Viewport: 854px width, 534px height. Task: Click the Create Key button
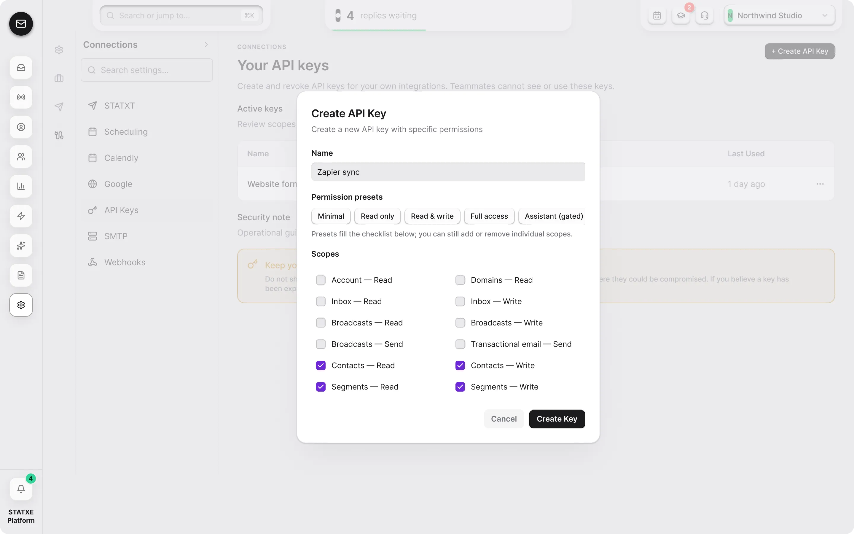click(557, 419)
